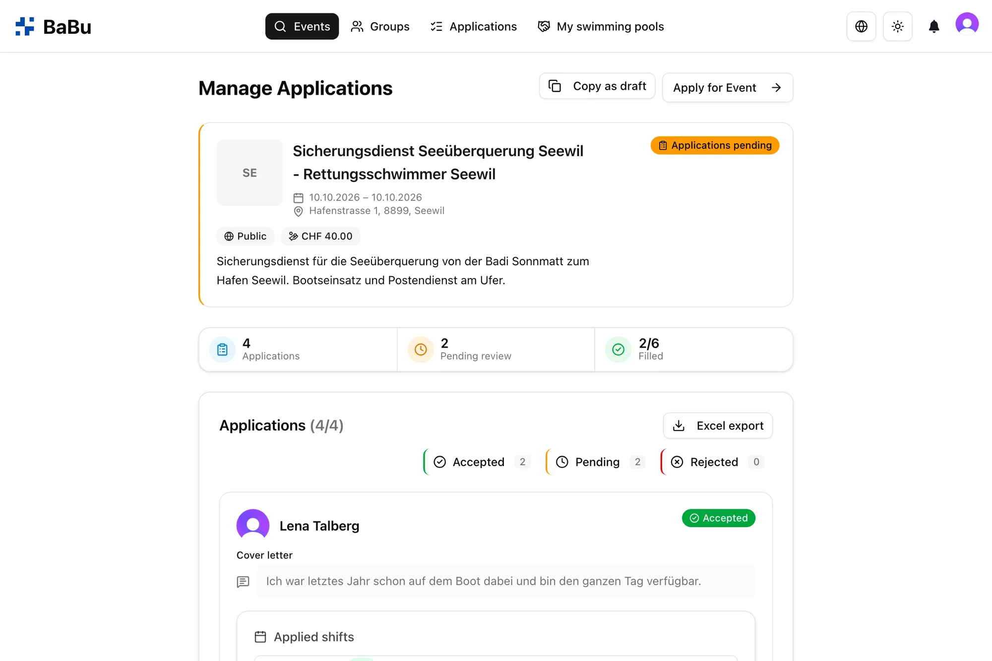This screenshot has width=992, height=661.
Task: Click the SE event thumbnail
Action: pos(249,173)
